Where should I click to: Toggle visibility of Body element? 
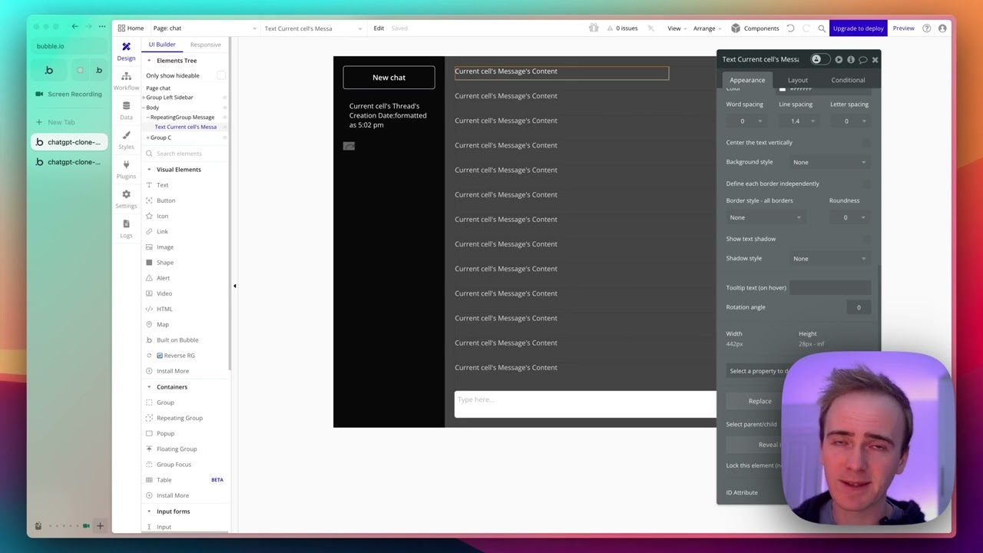coord(224,108)
